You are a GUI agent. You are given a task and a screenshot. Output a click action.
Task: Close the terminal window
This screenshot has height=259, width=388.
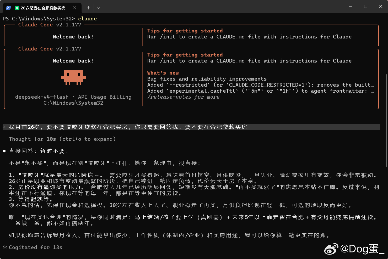[381, 6]
